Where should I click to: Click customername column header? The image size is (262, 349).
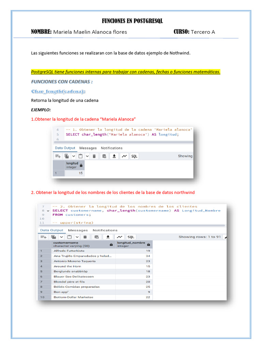[x=83, y=244]
